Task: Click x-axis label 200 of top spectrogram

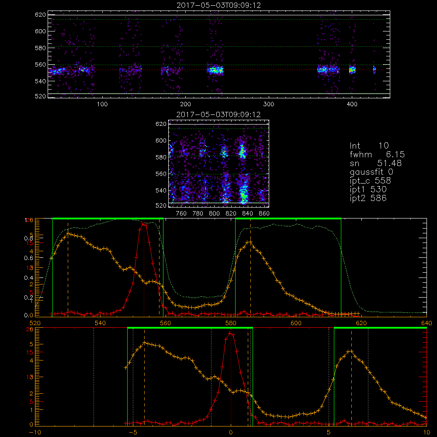Action: 185,104
